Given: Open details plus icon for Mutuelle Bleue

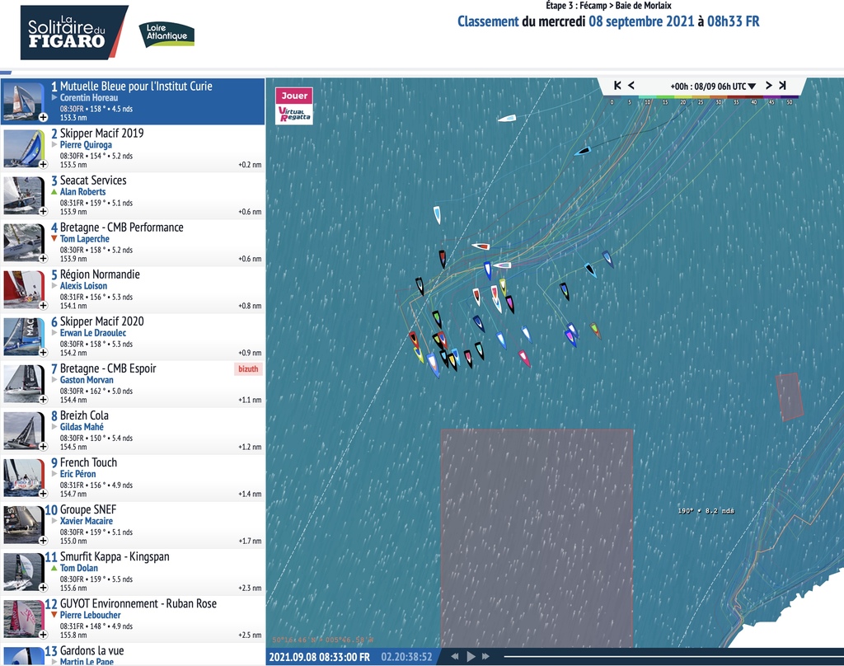Looking at the screenshot, I should [x=43, y=117].
